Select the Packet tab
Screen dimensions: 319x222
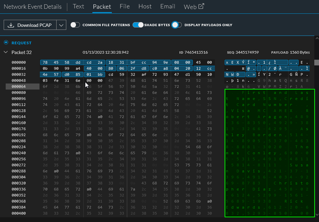click(102, 6)
